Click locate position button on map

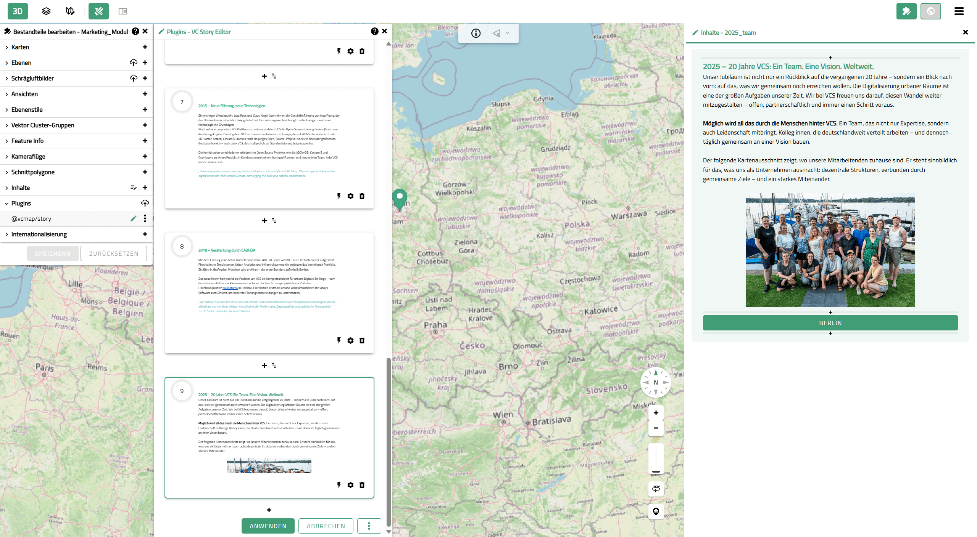click(656, 511)
